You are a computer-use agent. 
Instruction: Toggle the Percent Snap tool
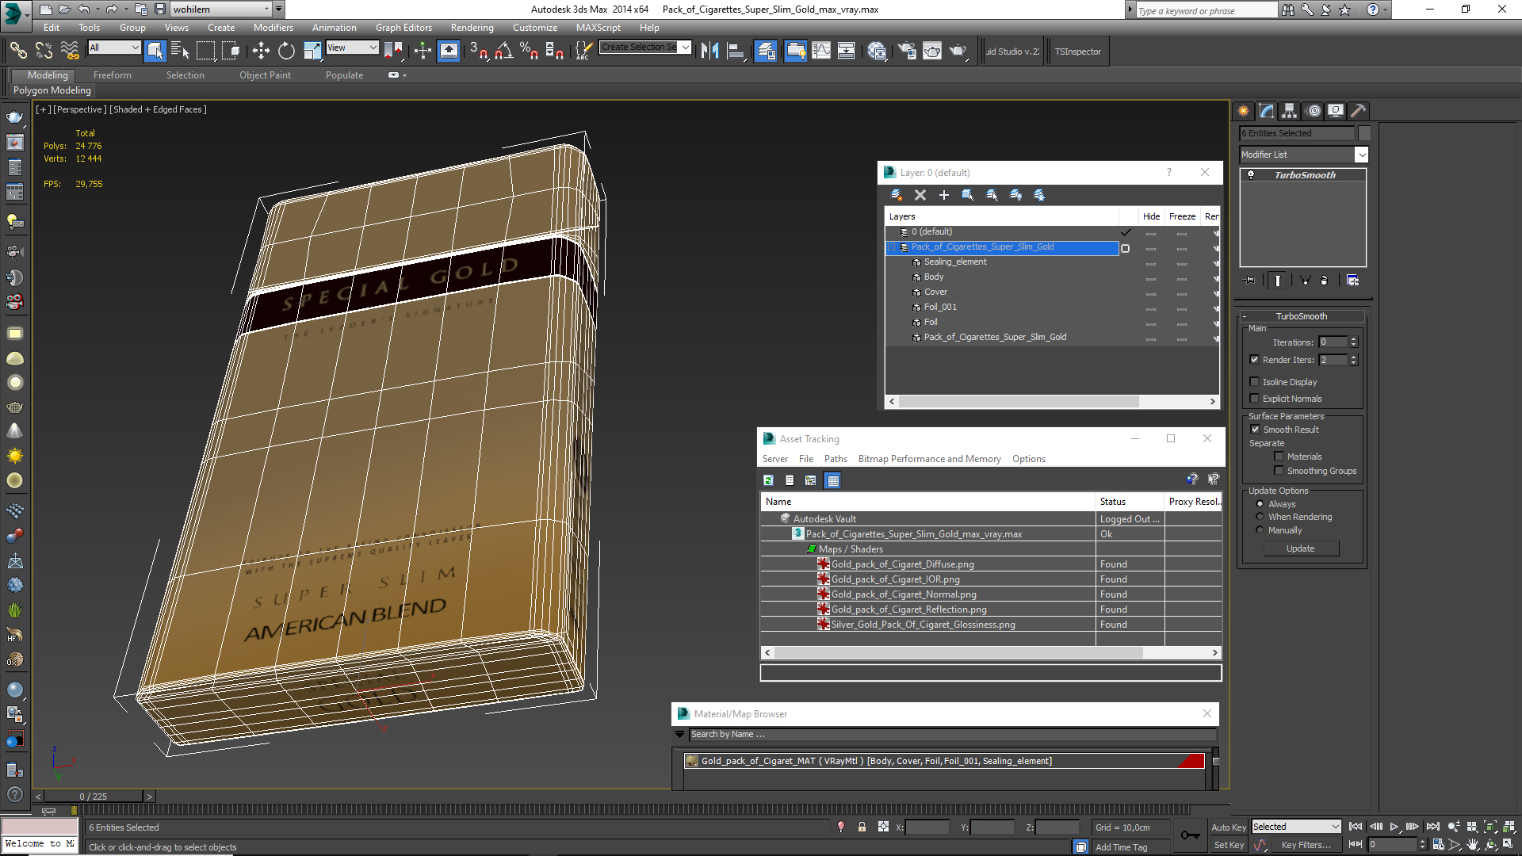(x=529, y=51)
